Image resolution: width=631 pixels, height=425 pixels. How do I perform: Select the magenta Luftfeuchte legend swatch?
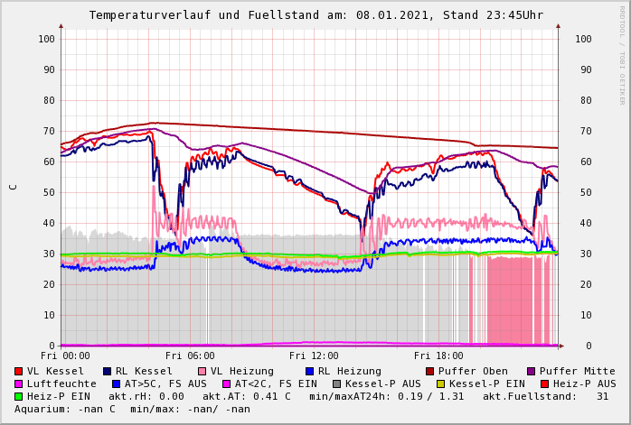[19, 383]
